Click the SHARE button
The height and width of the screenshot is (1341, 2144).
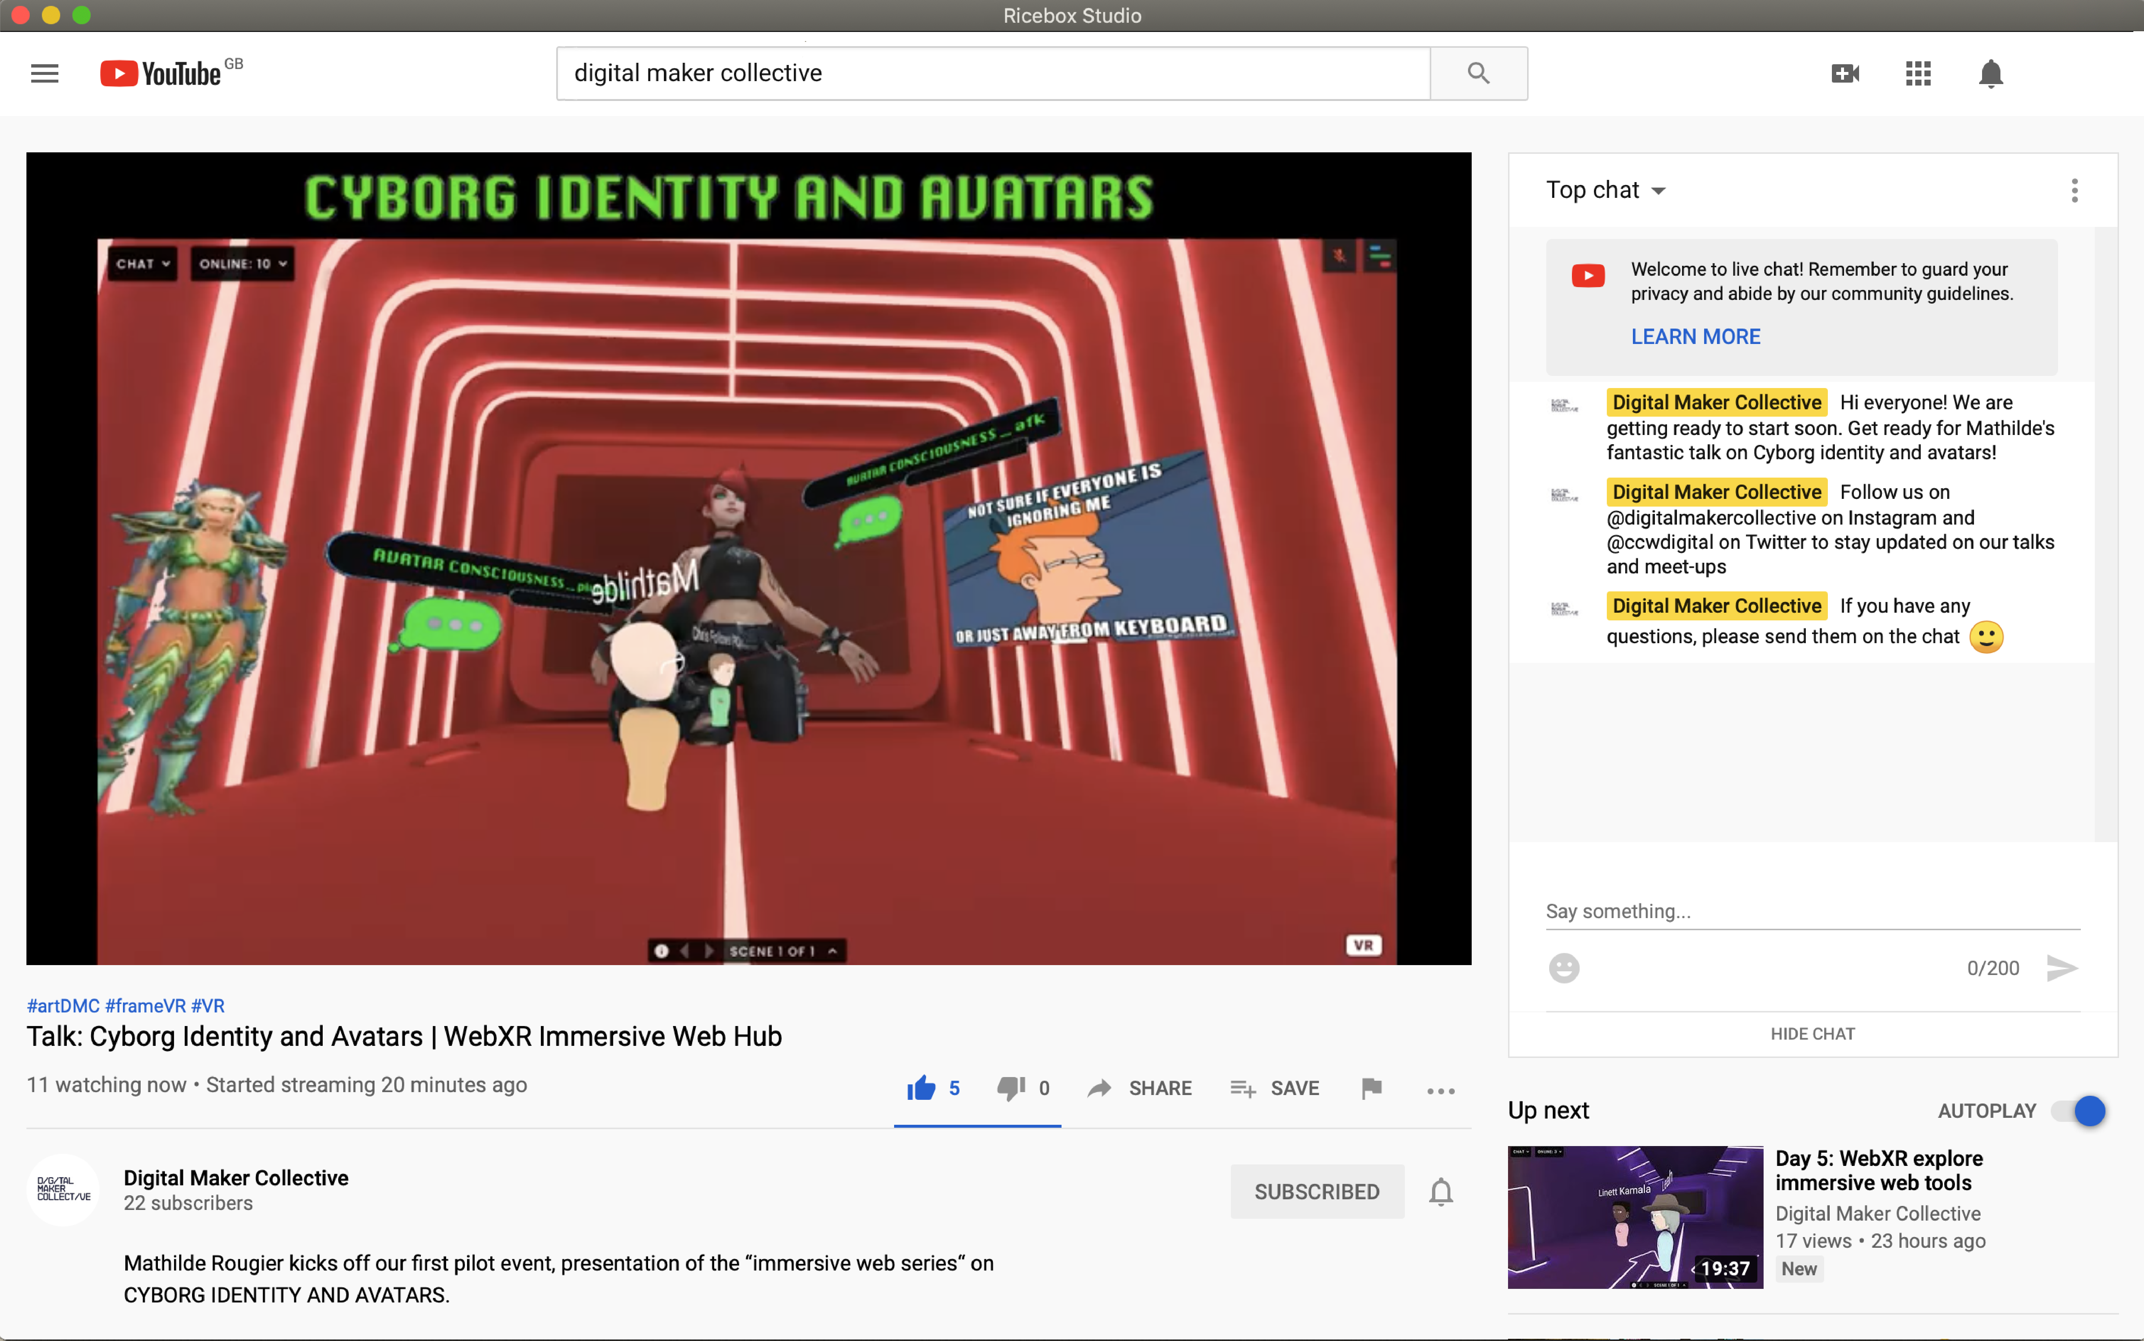1140,1088
